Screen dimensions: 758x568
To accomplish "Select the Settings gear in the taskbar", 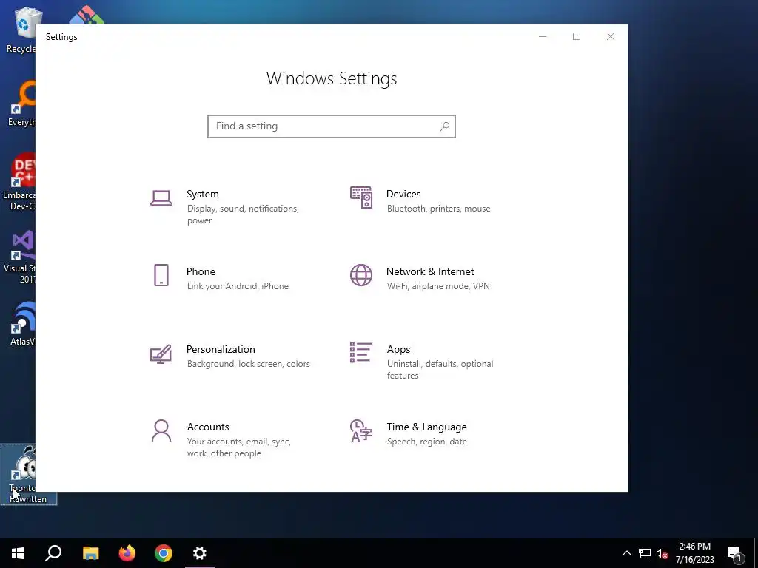I will tap(200, 553).
